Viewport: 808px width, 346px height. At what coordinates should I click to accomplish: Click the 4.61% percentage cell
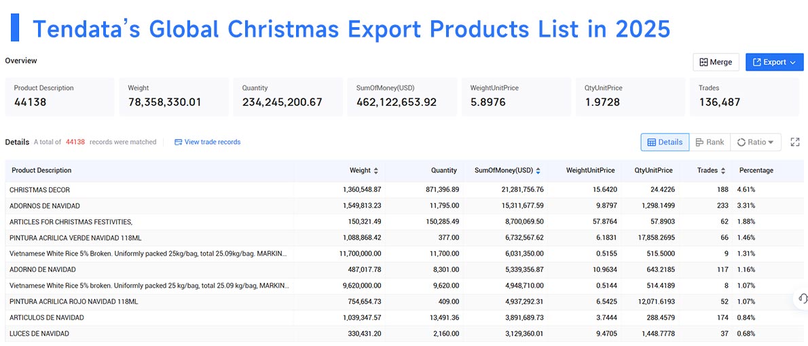[746, 189]
